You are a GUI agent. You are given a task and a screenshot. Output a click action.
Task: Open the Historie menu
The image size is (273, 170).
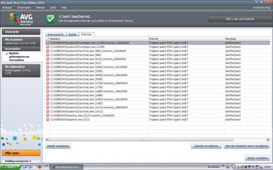click(x=41, y=8)
